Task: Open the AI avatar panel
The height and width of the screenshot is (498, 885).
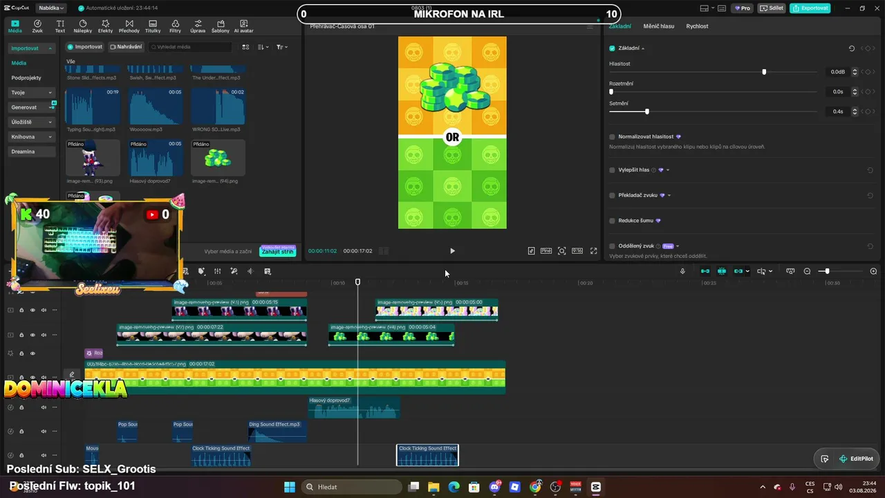Action: click(x=244, y=26)
